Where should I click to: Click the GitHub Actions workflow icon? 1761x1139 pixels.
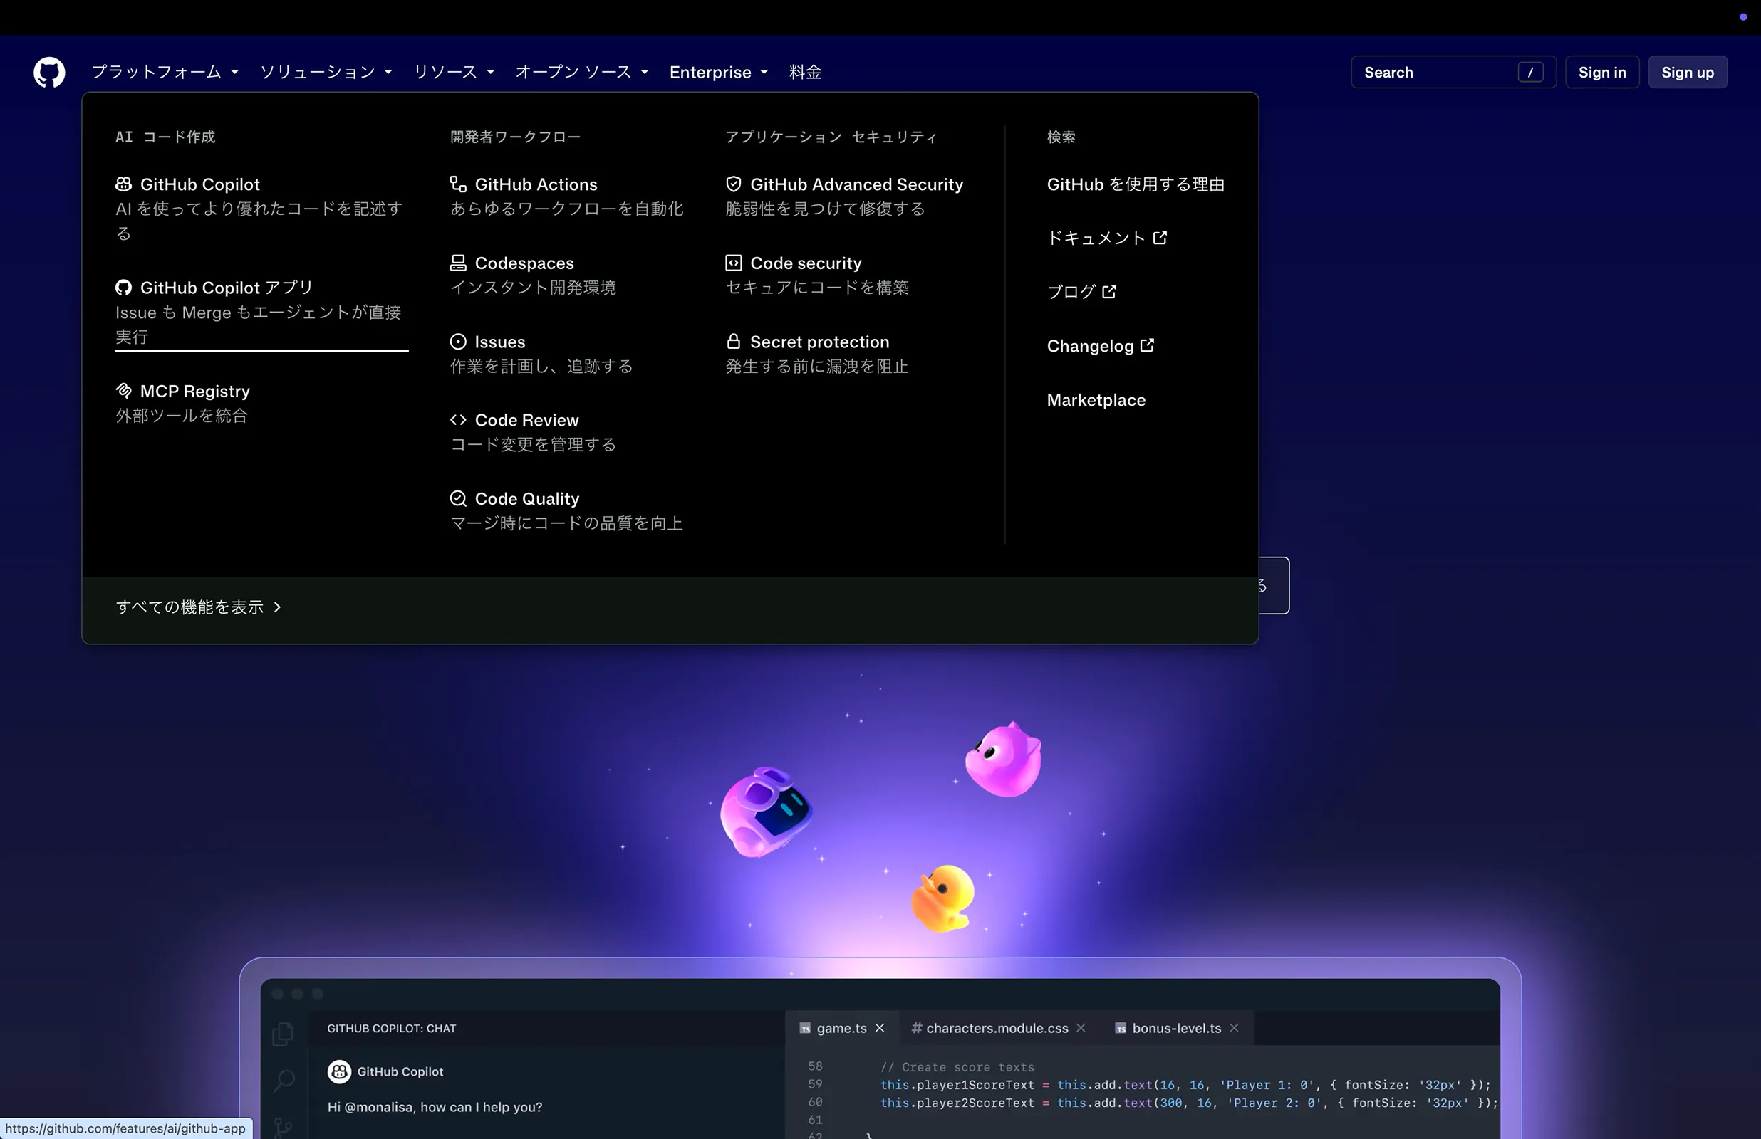458,184
